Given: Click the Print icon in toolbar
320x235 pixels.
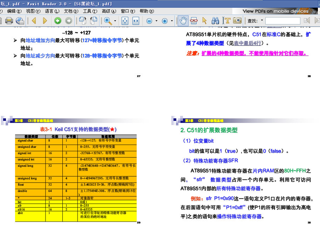Looking at the screenshot, I should click(x=9, y=21).
